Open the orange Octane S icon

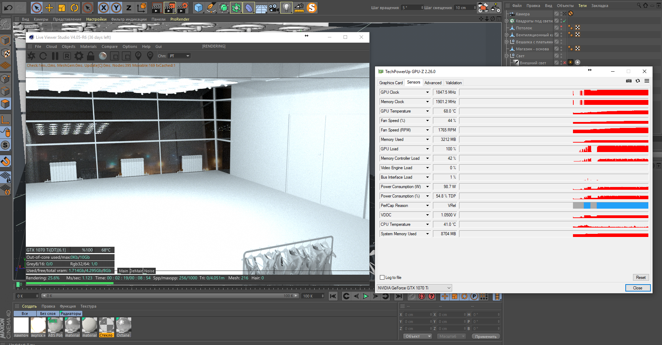pyautogui.click(x=312, y=7)
